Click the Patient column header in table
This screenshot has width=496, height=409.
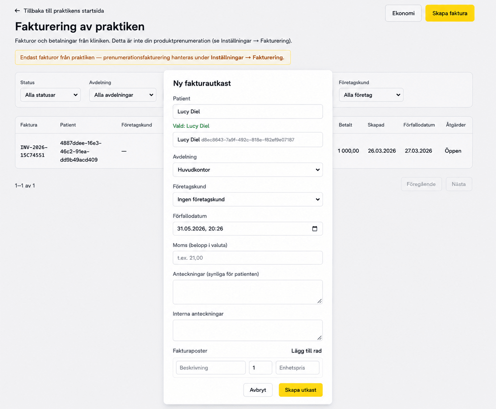pyautogui.click(x=68, y=125)
